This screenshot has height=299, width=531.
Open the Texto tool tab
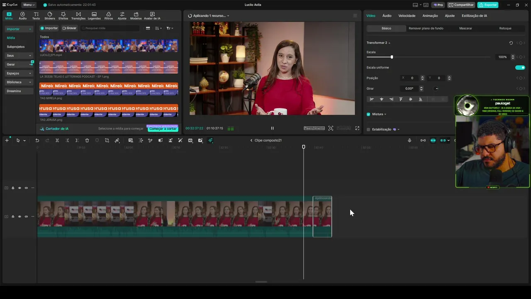pos(36,16)
